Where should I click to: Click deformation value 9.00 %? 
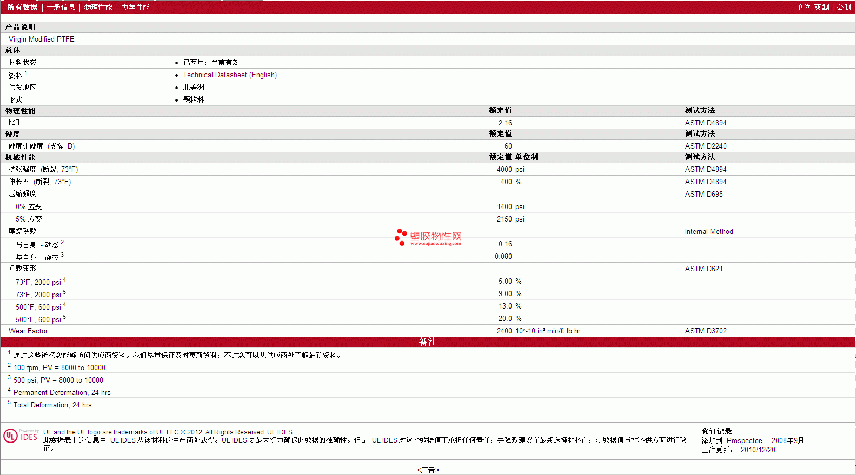point(510,293)
